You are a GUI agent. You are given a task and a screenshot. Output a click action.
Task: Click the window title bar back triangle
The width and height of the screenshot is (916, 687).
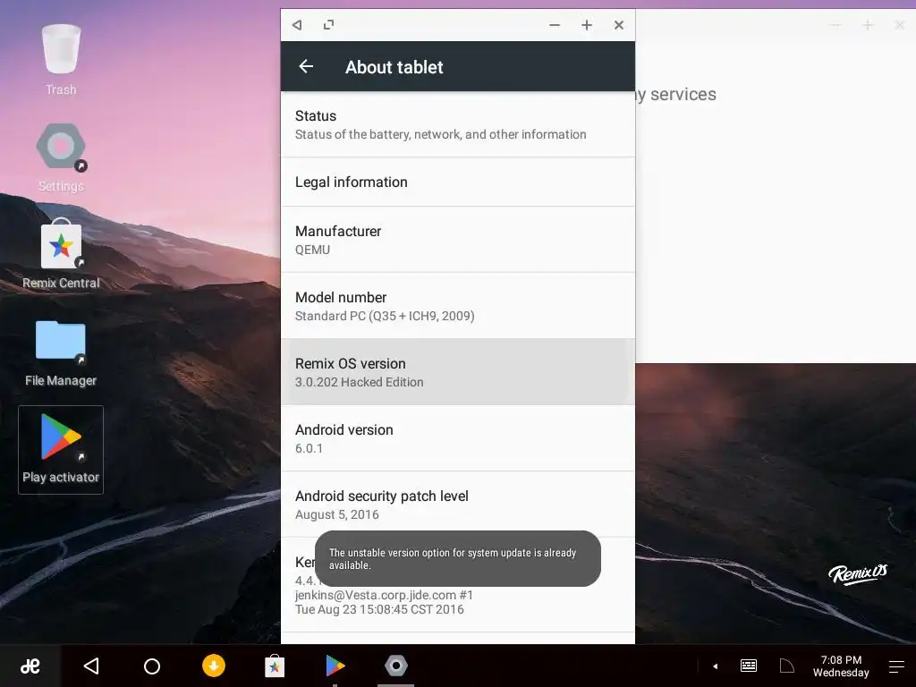tap(297, 24)
